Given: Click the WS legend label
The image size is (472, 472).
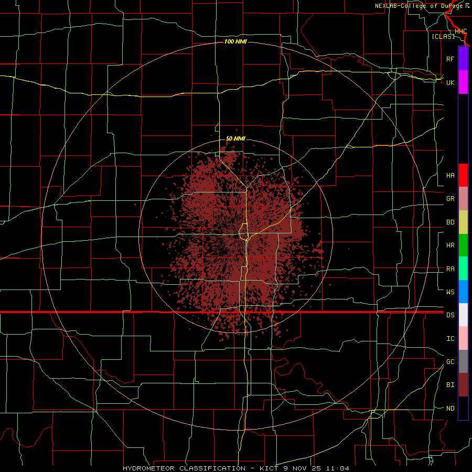Looking at the screenshot, I should click(450, 292).
